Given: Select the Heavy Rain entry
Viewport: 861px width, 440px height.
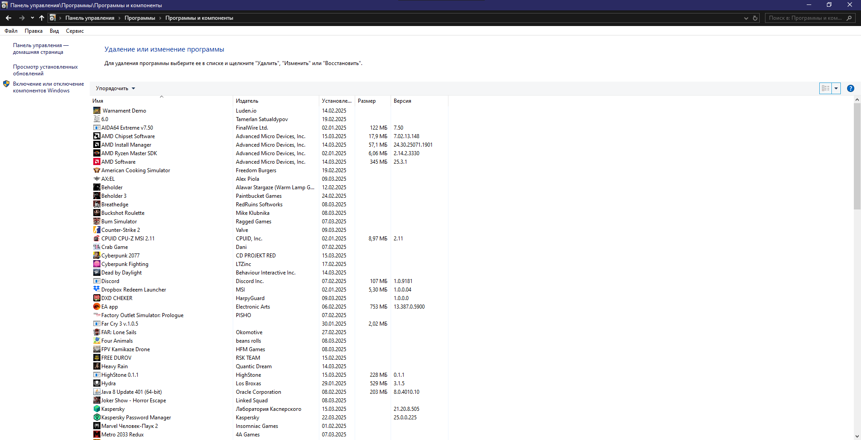Looking at the screenshot, I should [270, 366].
